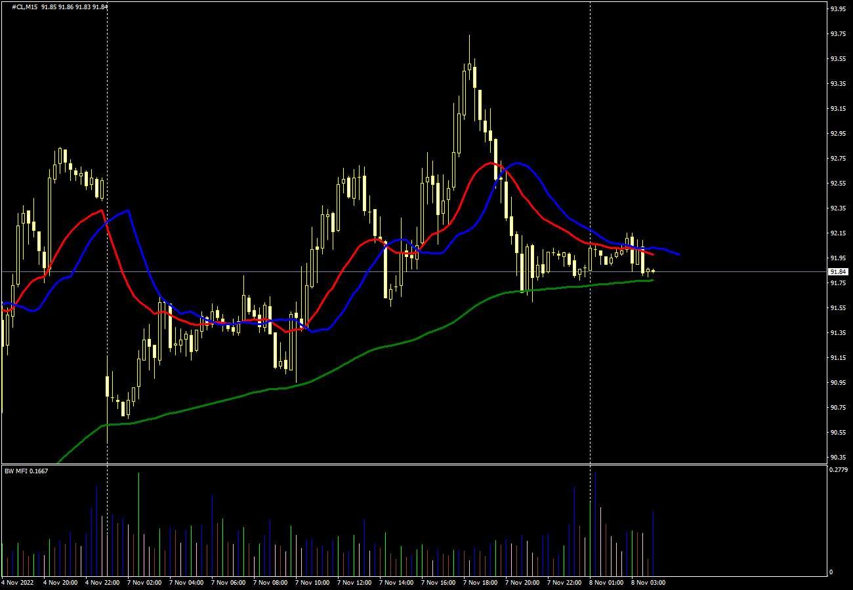Screen dimensions: 853x590
Task: Click the 4 Nov 2022 time label
Action: click(x=17, y=582)
